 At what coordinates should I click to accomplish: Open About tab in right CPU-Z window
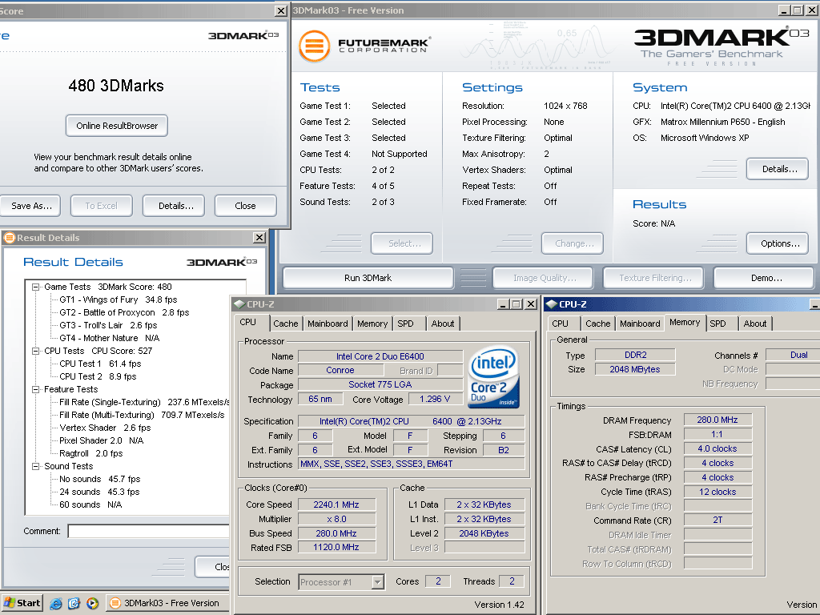754,324
